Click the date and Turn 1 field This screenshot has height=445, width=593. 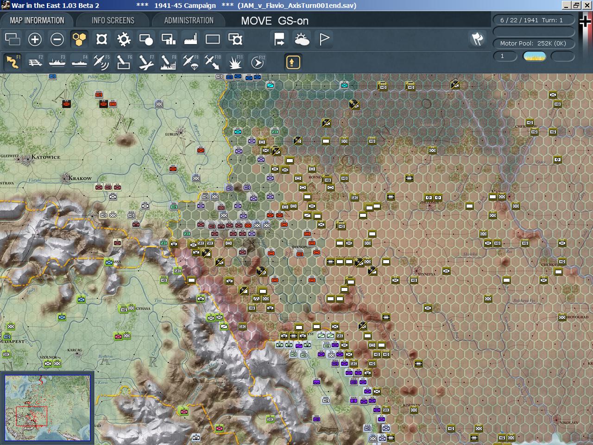534,20
